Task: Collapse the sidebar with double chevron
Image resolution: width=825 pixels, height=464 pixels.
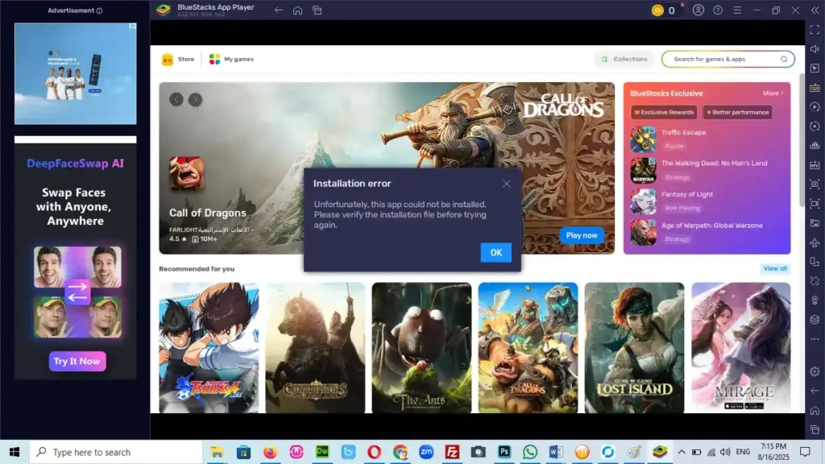Action: click(815, 10)
